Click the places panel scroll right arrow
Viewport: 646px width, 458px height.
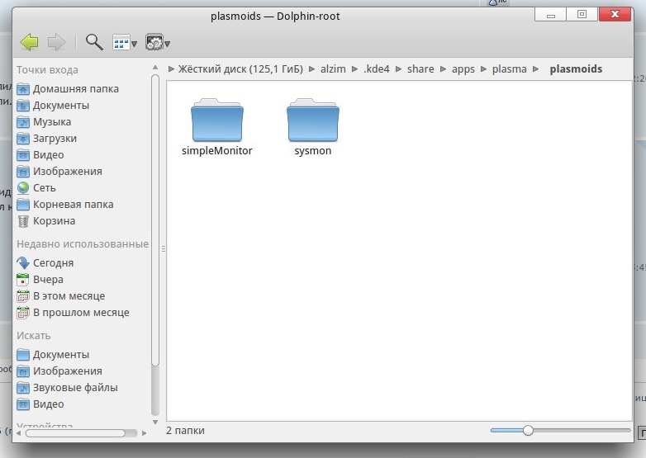point(144,433)
